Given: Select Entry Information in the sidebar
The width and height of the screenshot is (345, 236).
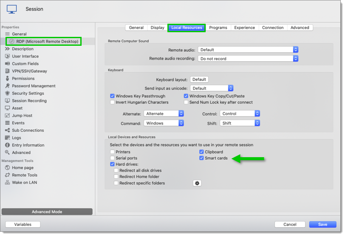Looking at the screenshot, I should pos(28,145).
